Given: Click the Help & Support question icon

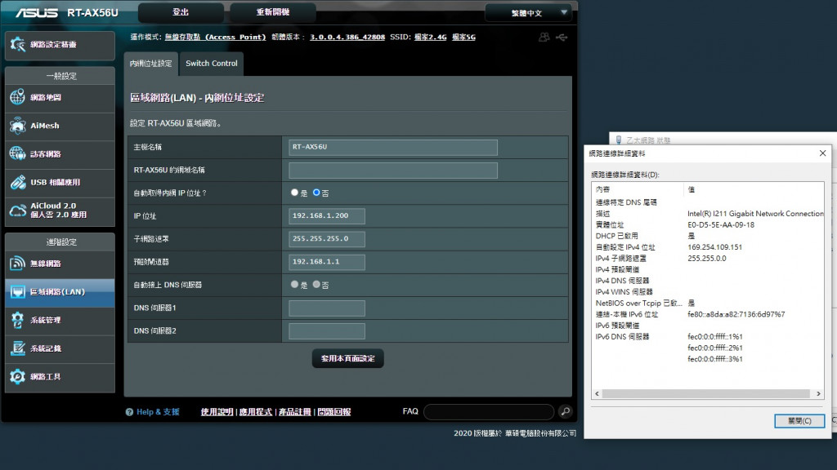Looking at the screenshot, I should tap(129, 412).
